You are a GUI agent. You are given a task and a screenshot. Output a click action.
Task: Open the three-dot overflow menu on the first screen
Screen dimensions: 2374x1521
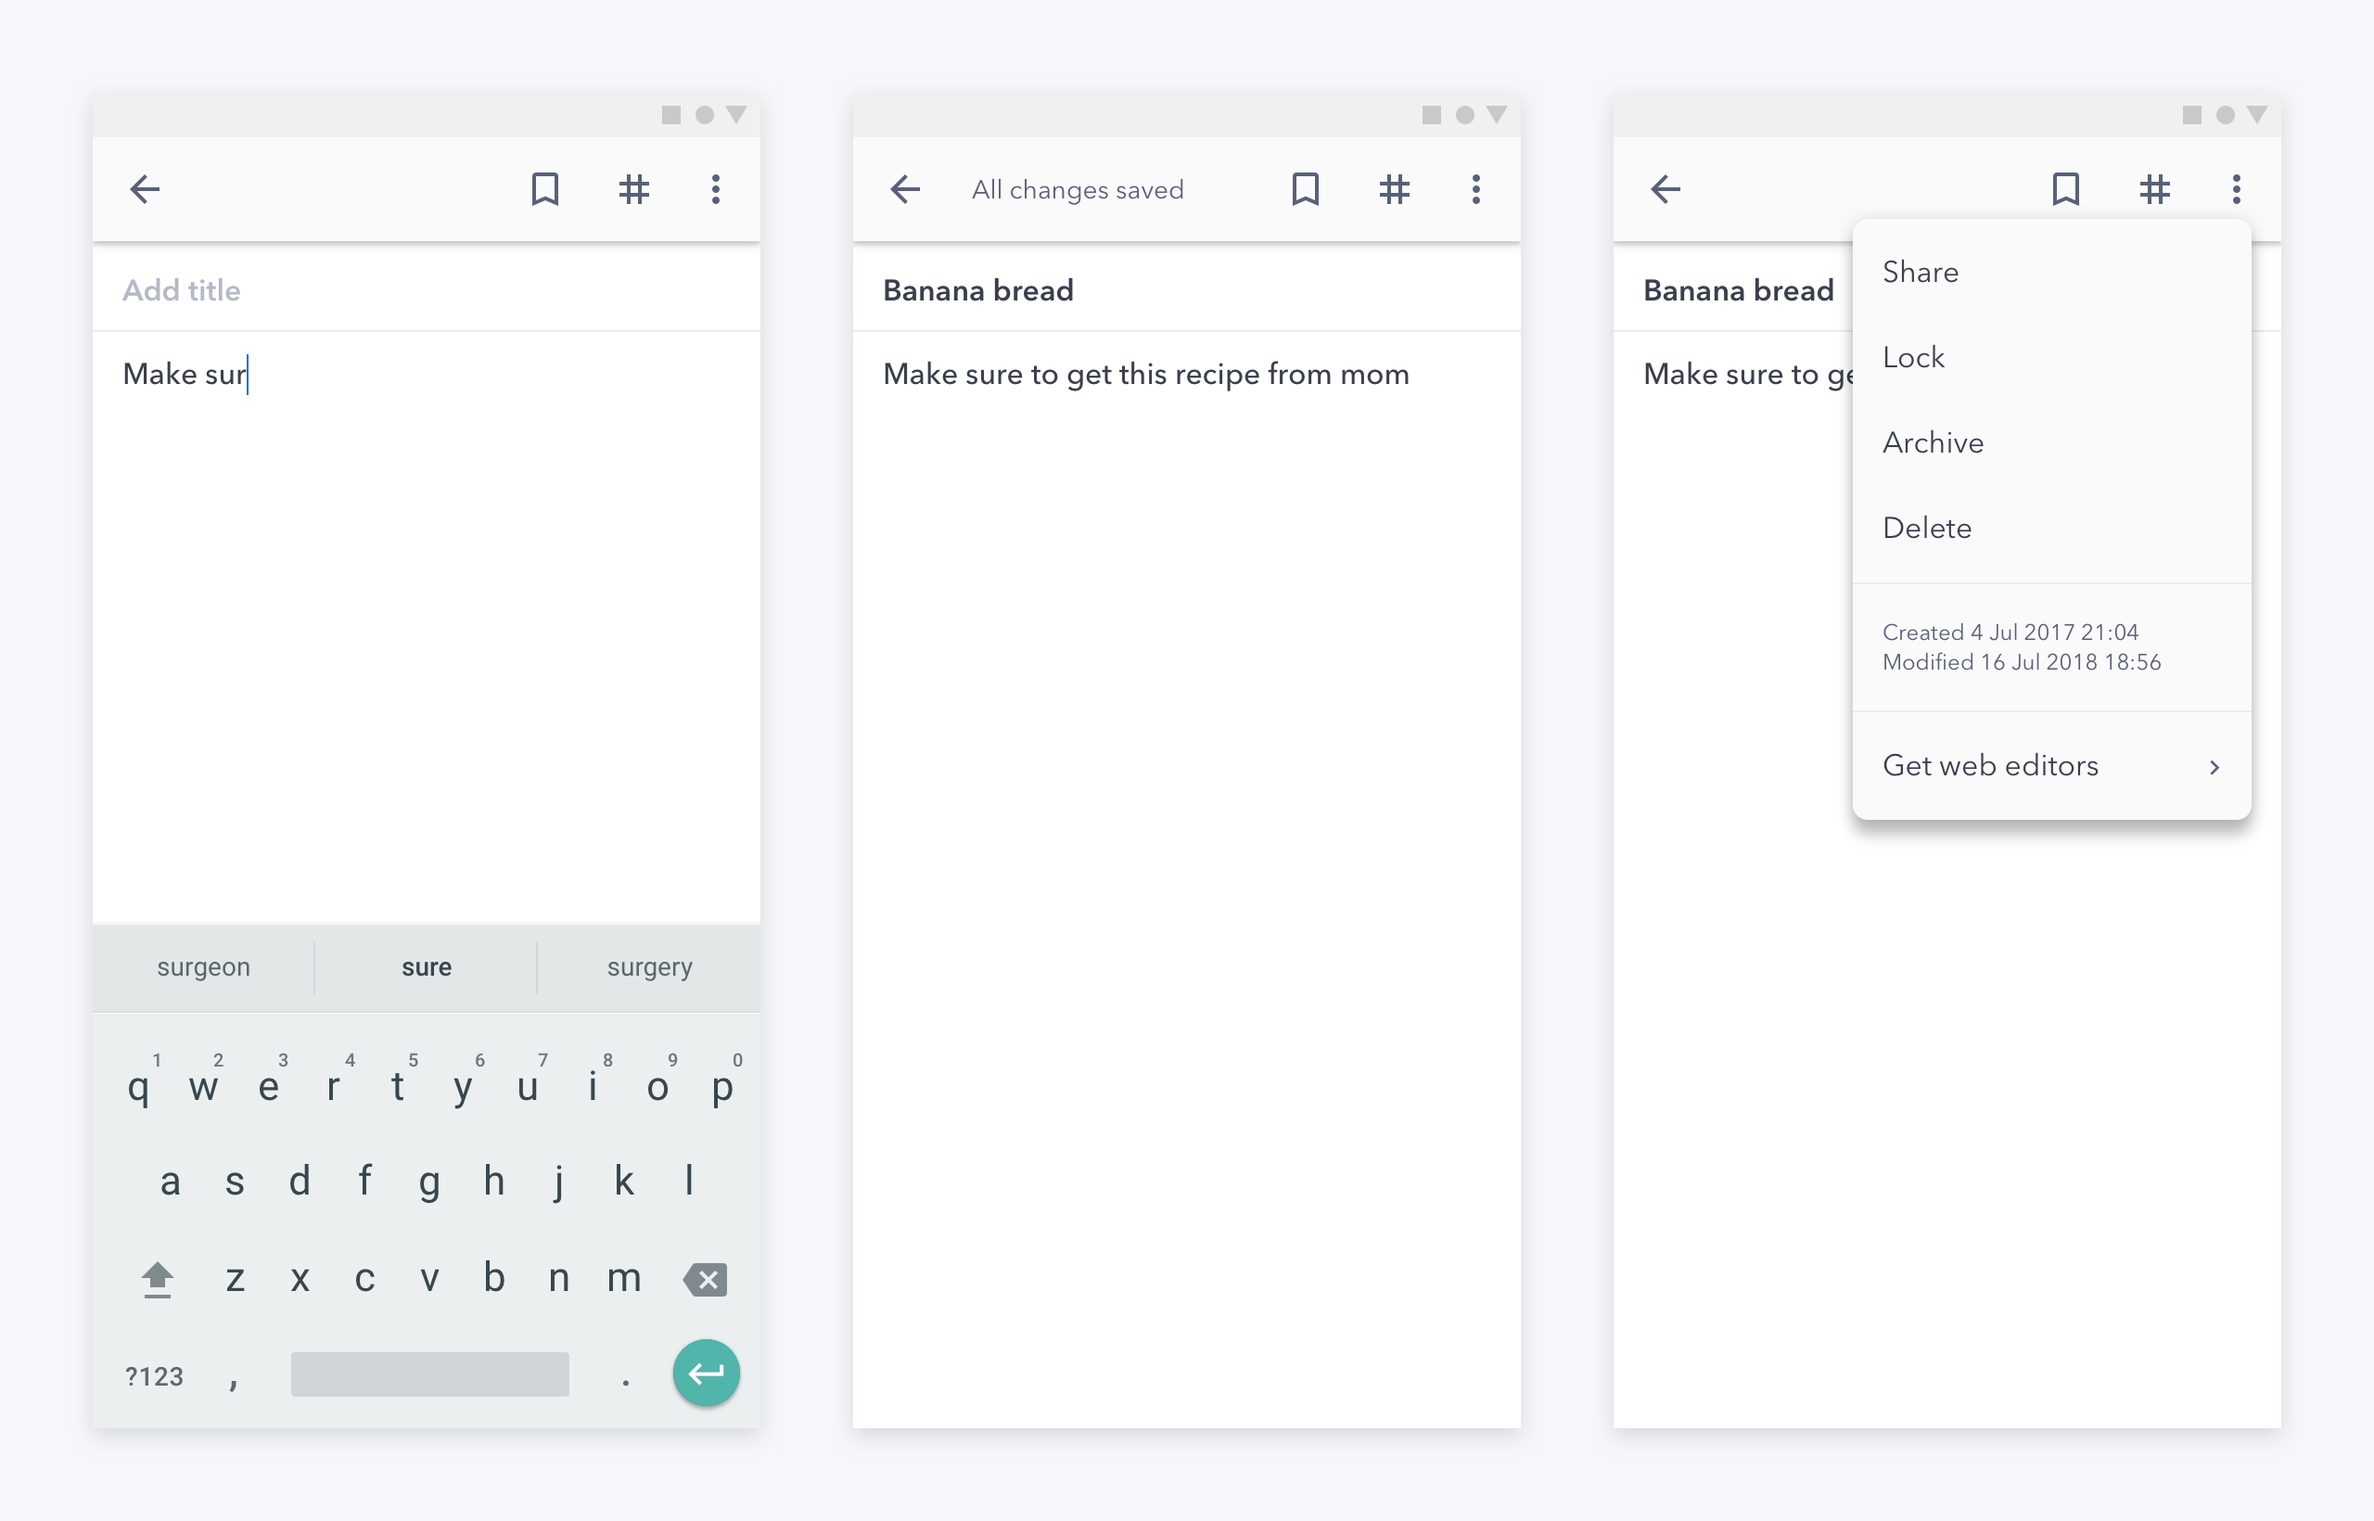click(717, 188)
